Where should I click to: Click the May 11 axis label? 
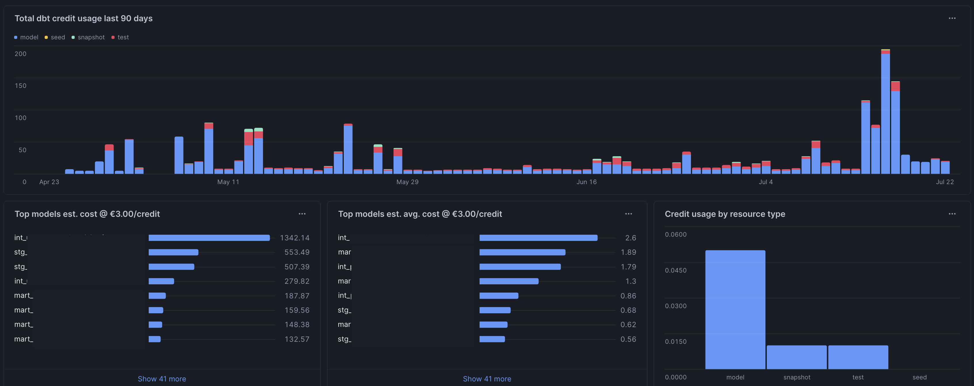point(228,182)
